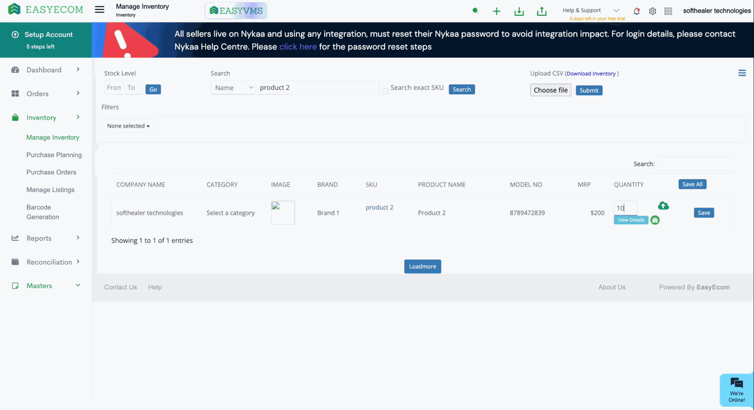Click the blue Search button
754x410 pixels.
tap(462, 89)
